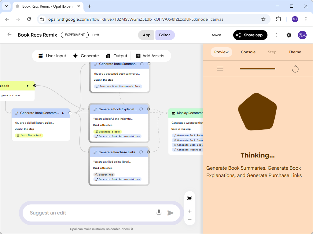Click Generate Book Recommendations chip in Purchase Links node
This screenshot has width=313, height=234.
tap(117, 179)
